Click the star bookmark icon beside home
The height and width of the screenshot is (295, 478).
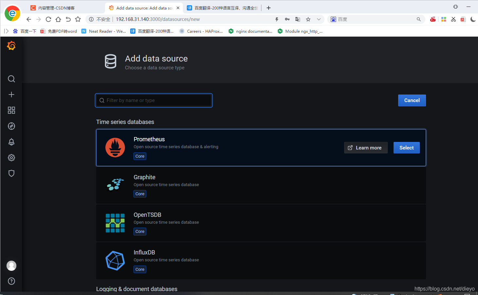[78, 19]
